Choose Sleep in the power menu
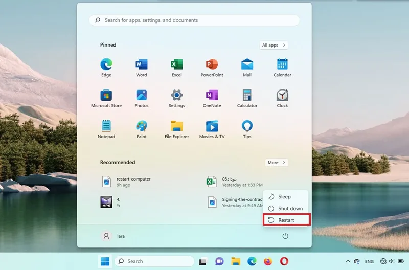The height and width of the screenshot is (270, 409). pos(284,197)
